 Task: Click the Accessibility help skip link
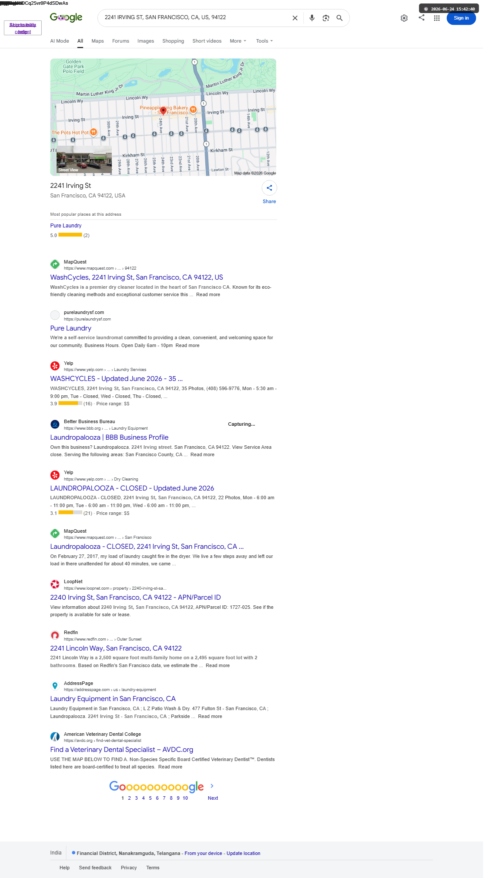pos(23,28)
